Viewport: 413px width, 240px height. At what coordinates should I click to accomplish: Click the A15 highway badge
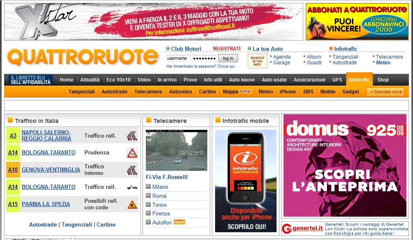[13, 204]
